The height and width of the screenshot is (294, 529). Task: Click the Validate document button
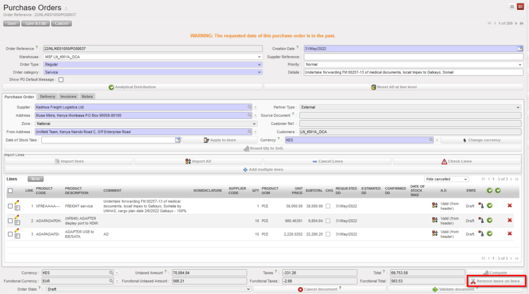(455, 289)
